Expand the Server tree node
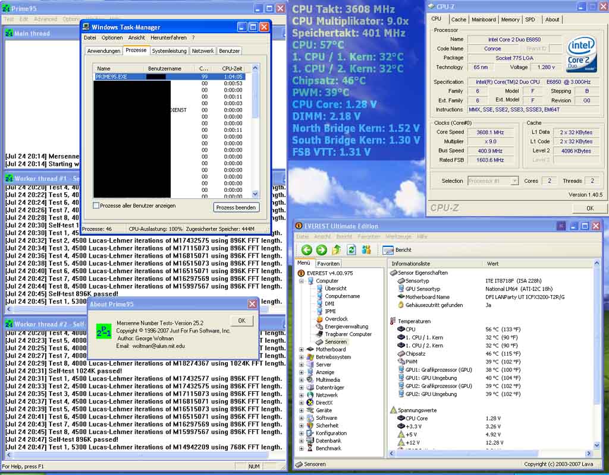The image size is (609, 475). 302,365
